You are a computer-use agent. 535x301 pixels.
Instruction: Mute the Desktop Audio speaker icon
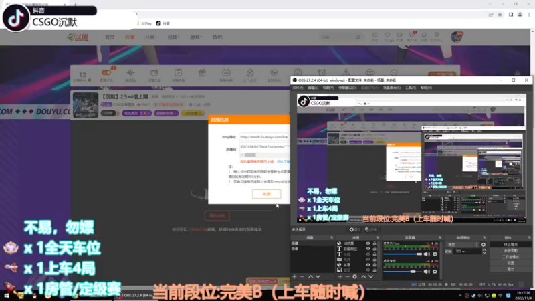tap(427, 272)
